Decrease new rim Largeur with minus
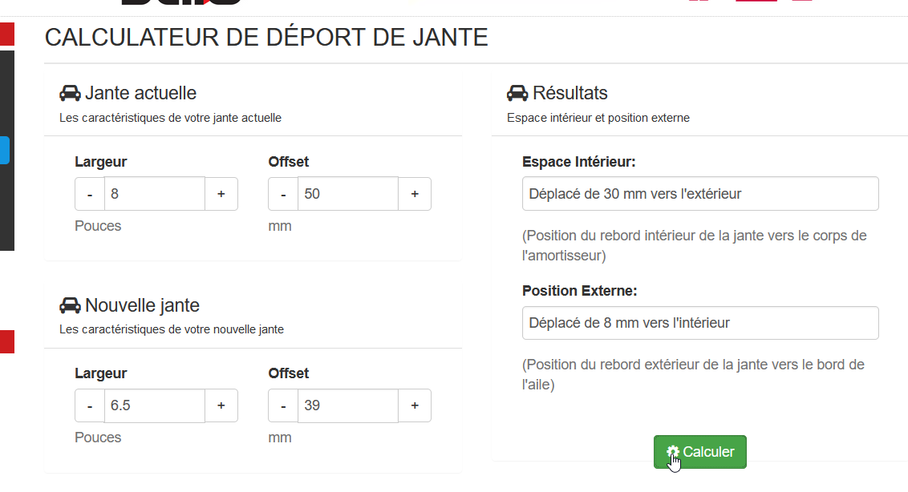 [90, 405]
